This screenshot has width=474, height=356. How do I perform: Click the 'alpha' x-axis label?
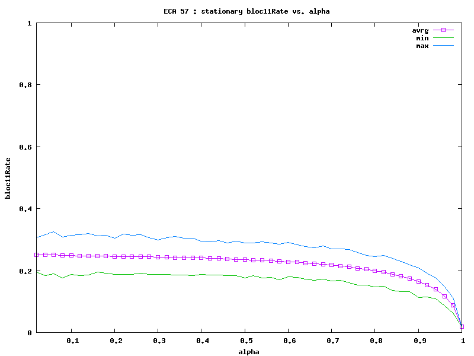click(x=249, y=351)
